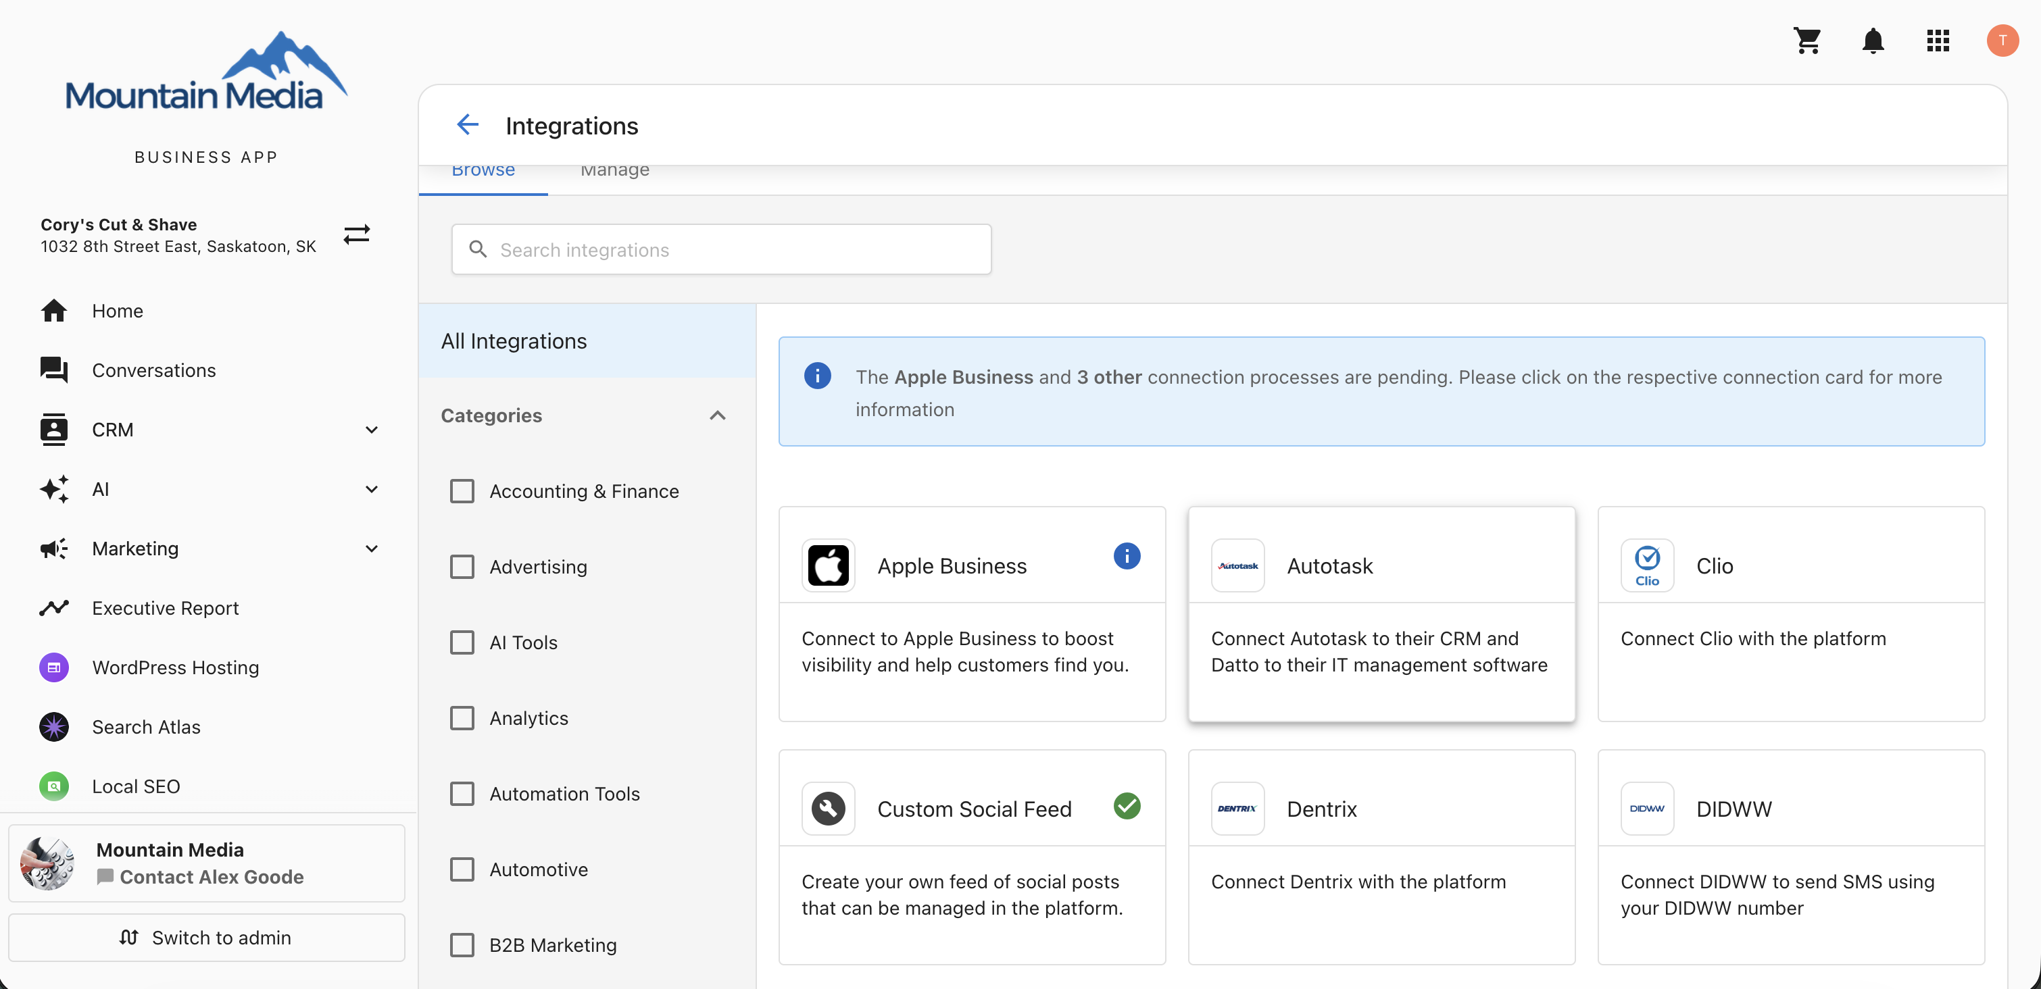
Task: Click the Mountain Media logo
Action: click(x=206, y=71)
